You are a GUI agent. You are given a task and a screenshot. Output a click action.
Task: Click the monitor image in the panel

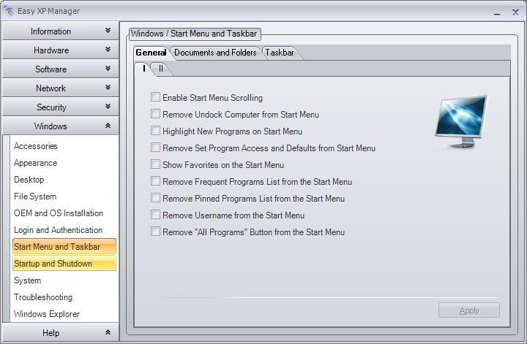pos(461,122)
